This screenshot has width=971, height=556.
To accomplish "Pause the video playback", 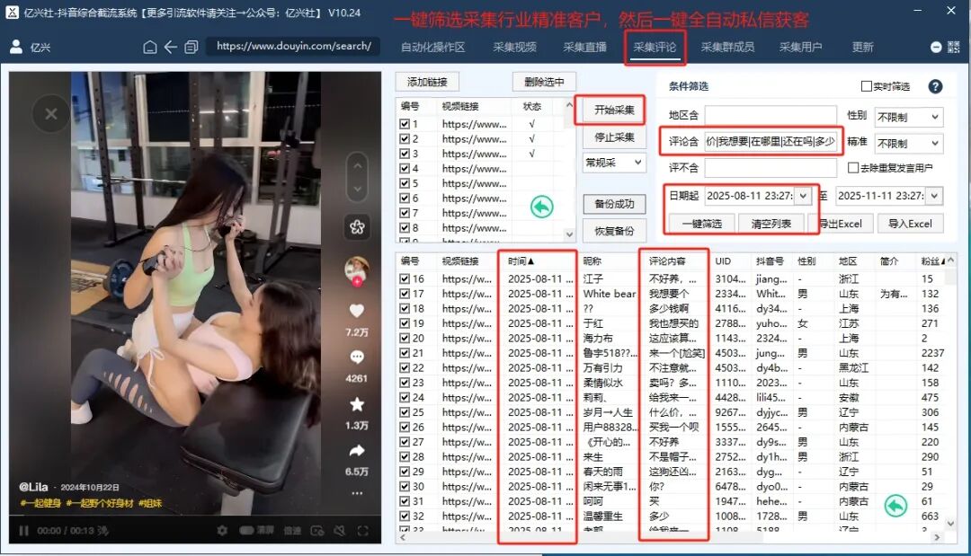I will (x=24, y=531).
